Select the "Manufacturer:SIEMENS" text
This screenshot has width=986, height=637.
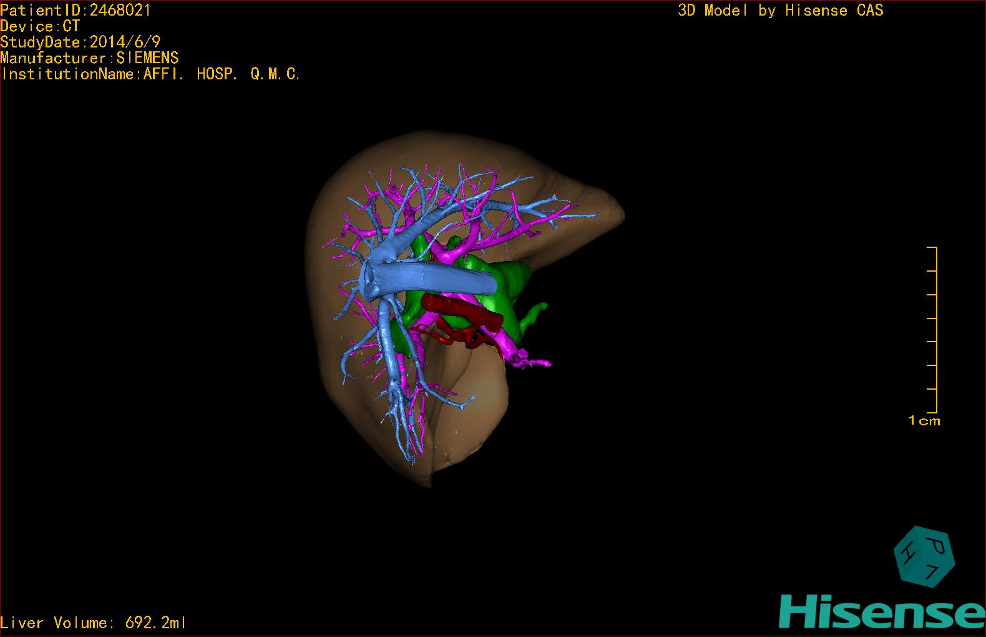(89, 58)
